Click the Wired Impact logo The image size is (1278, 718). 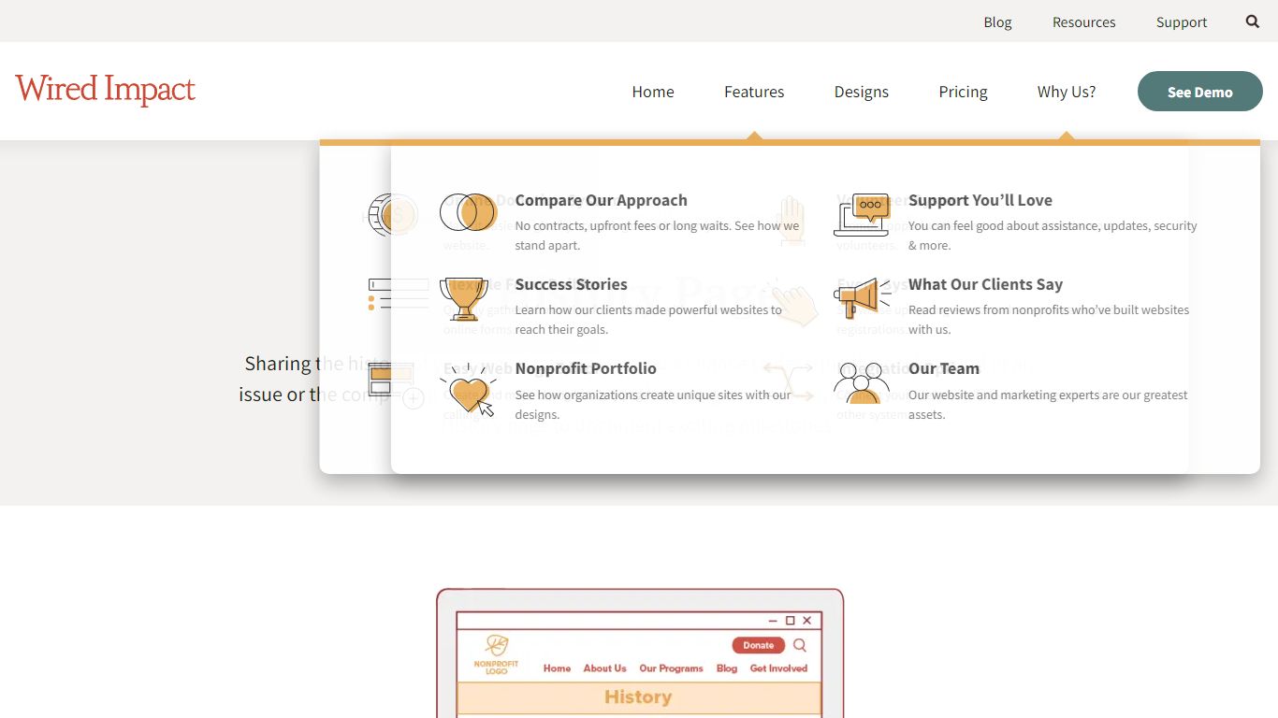[x=106, y=90]
